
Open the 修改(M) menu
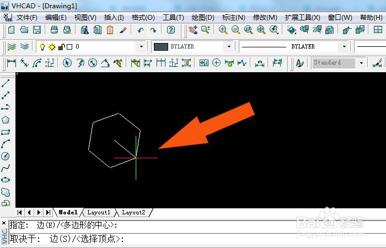tap(265, 18)
